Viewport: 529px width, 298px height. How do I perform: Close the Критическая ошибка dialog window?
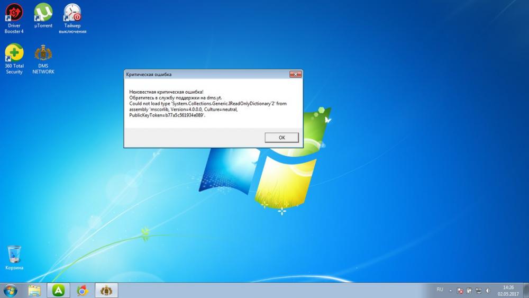pos(295,75)
